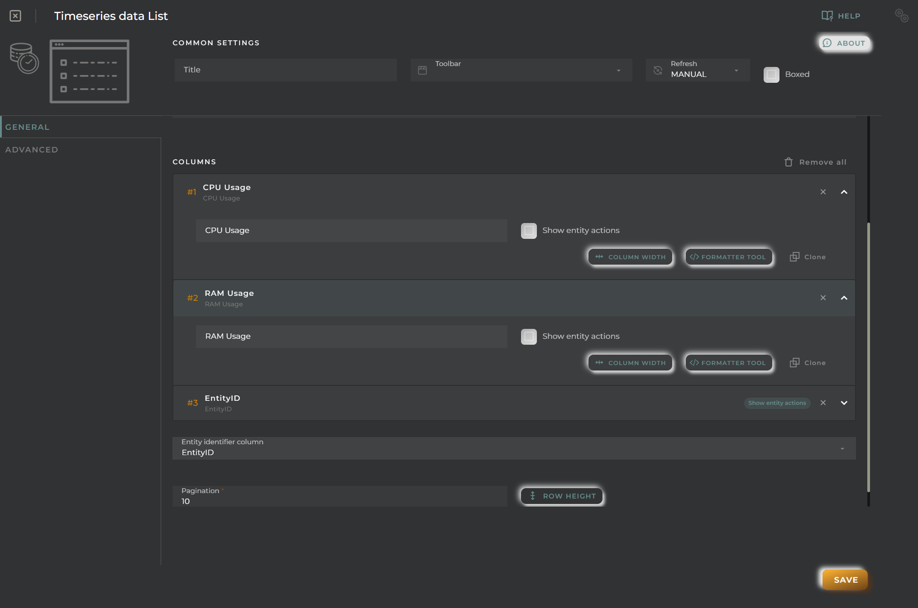918x608 pixels.
Task: Click the Show entity actions tag on EntityID
Action: coord(777,403)
